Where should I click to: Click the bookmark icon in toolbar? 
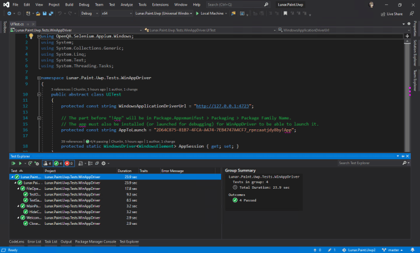coord(286,13)
